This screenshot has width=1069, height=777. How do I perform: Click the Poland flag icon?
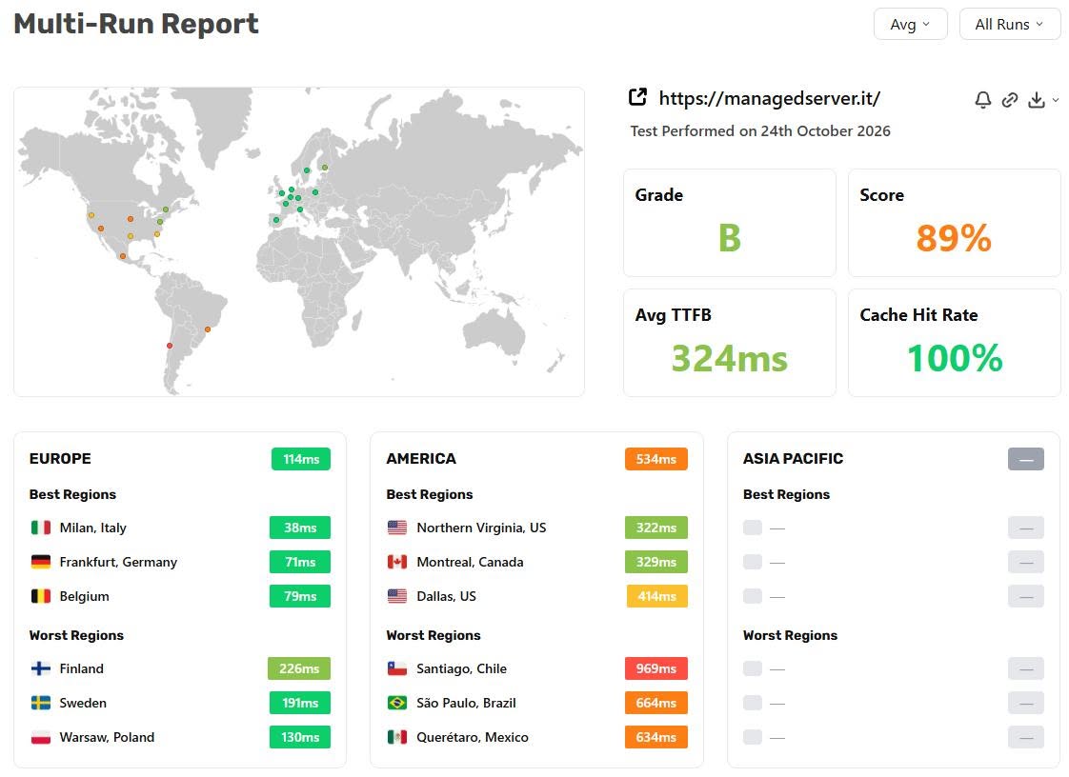point(41,737)
